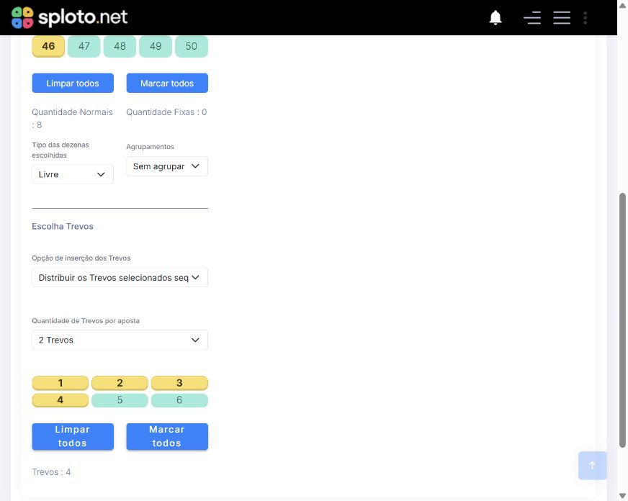Click the page vertical scrollbar thumb
Image resolution: width=628 pixels, height=501 pixels.
622,320
